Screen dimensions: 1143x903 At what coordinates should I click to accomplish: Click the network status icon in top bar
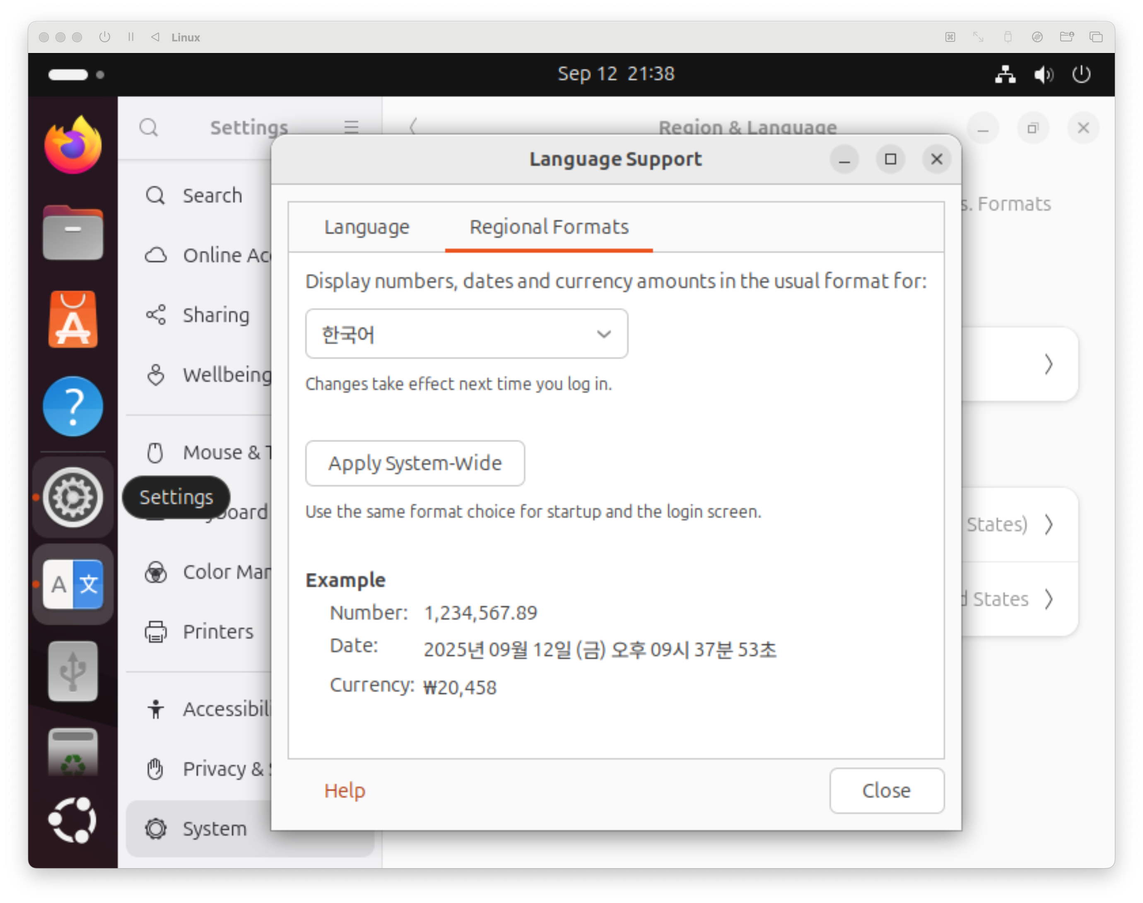(x=1005, y=75)
